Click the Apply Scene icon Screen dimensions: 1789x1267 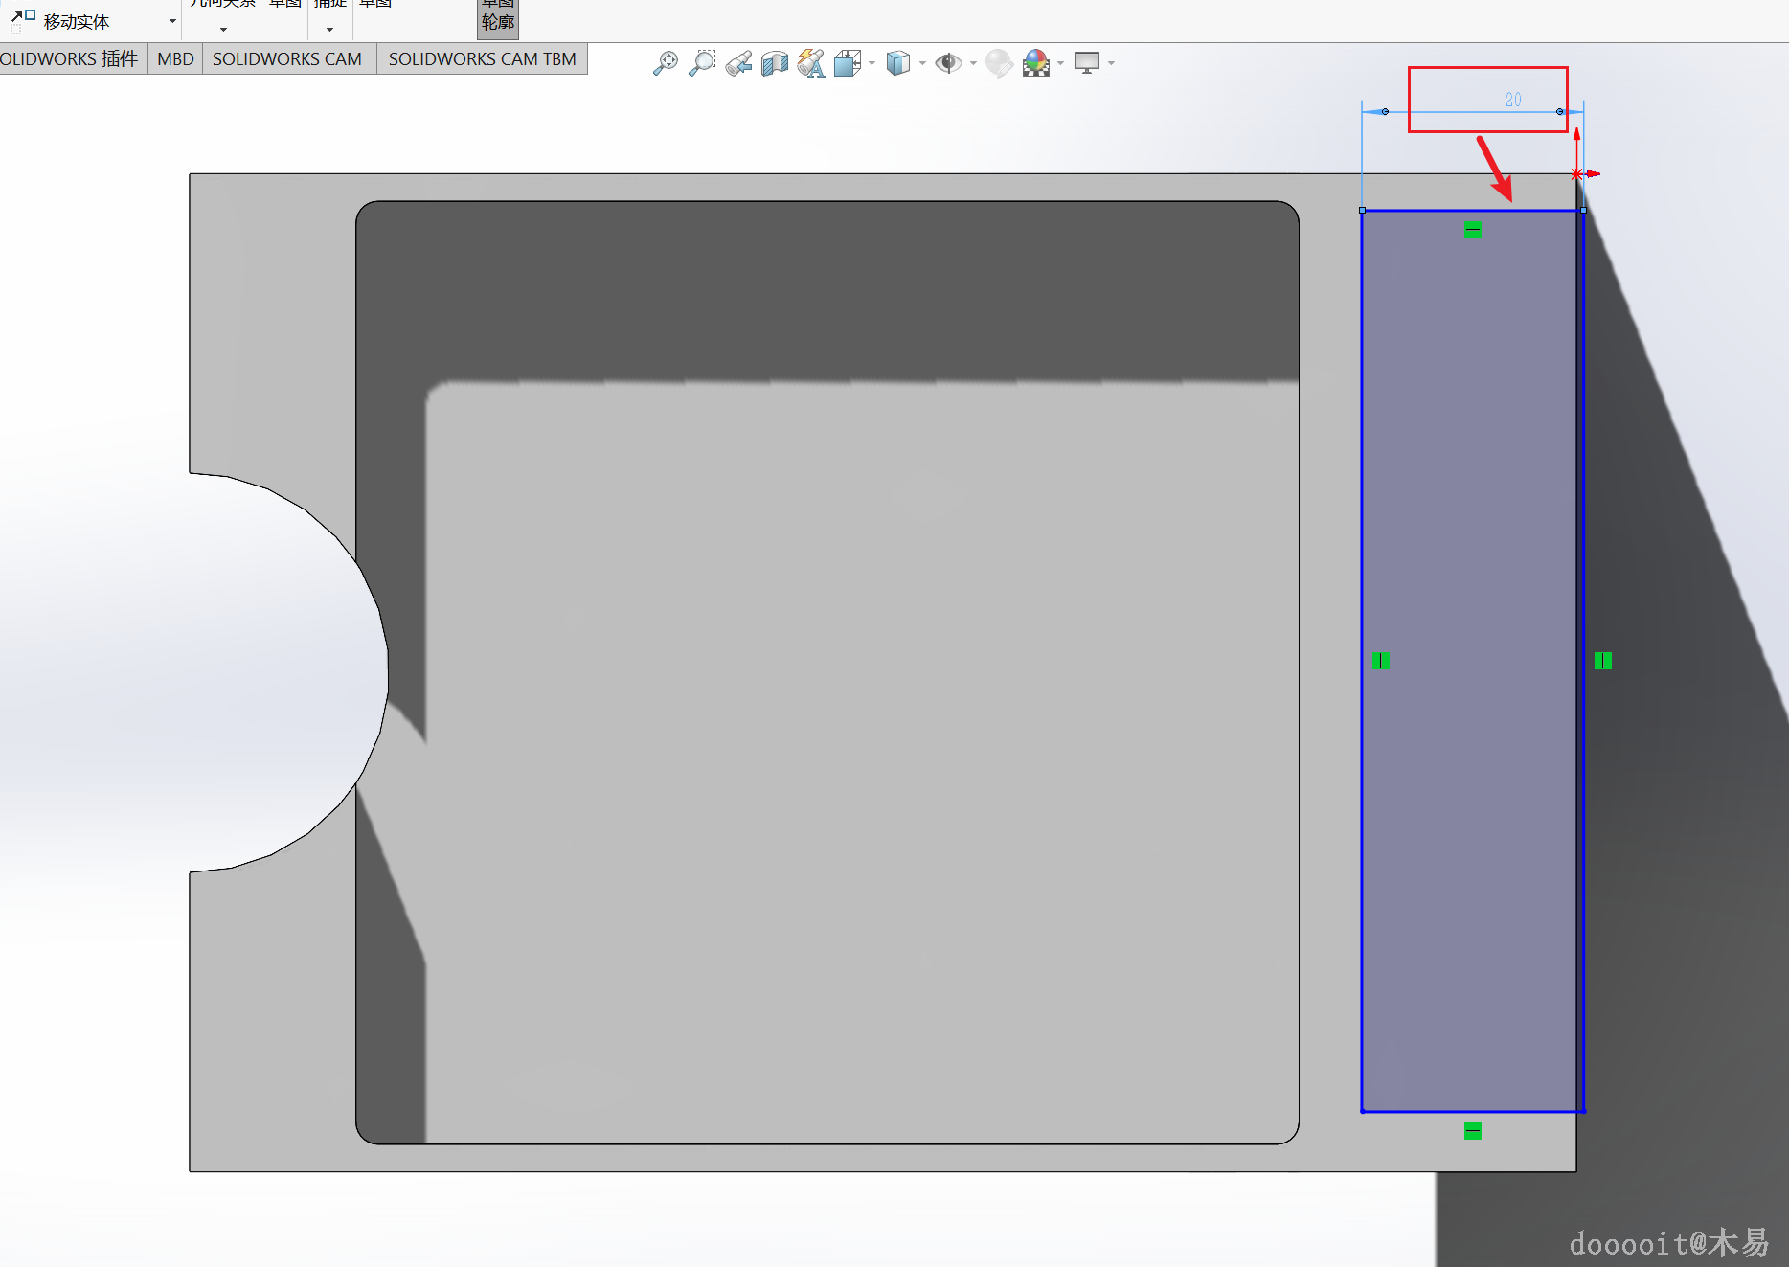click(1035, 63)
